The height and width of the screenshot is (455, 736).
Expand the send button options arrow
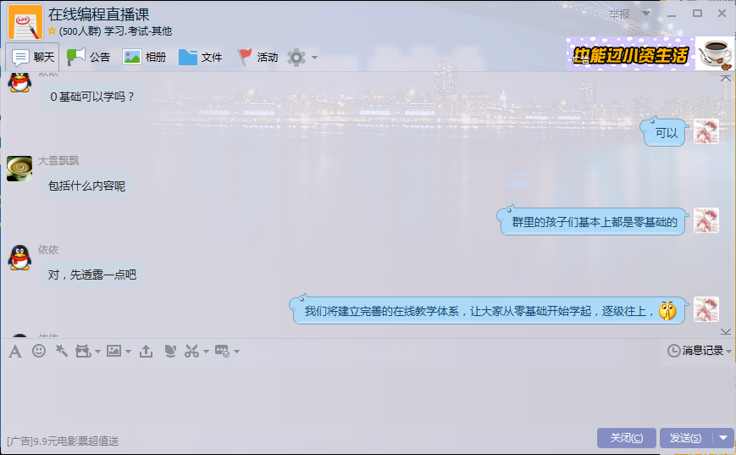(723, 437)
